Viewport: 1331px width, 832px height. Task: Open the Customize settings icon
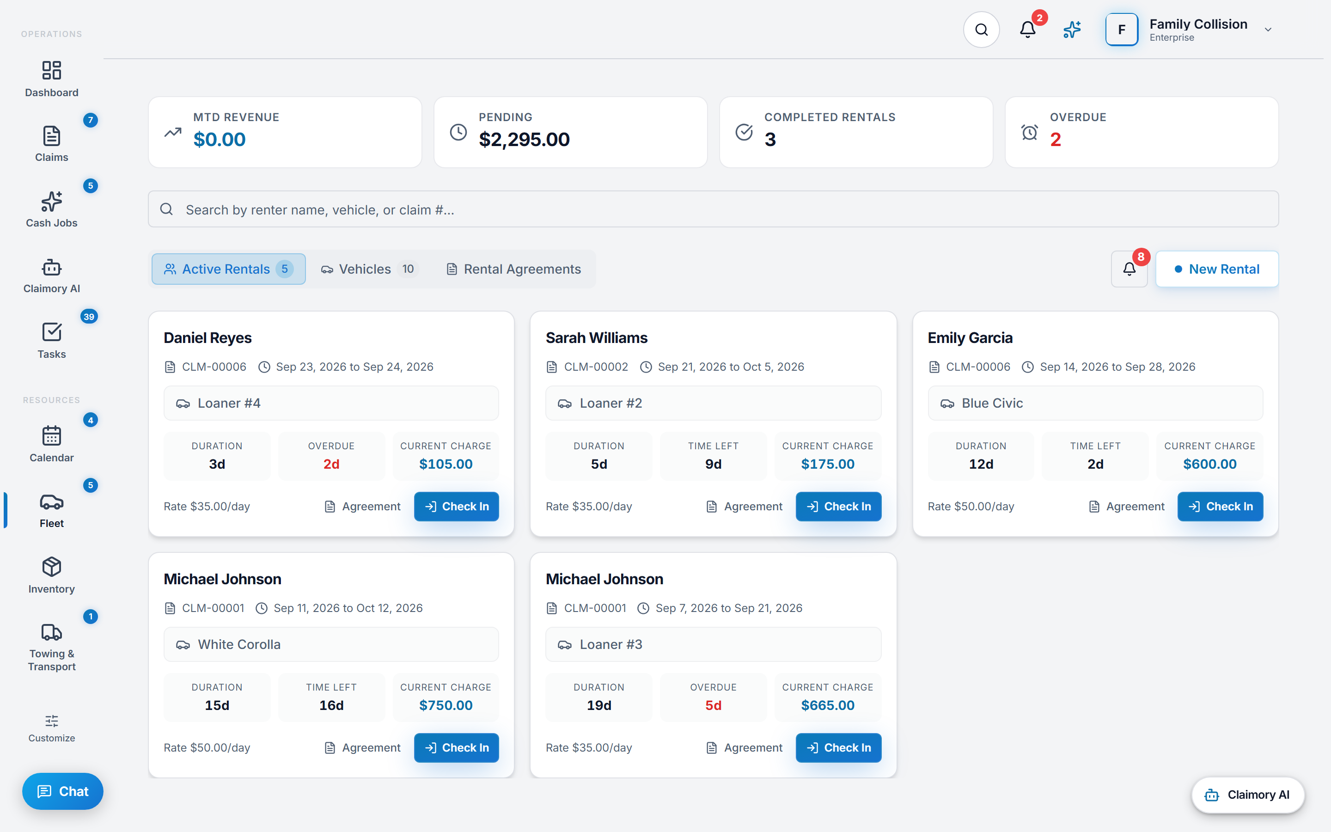(51, 728)
